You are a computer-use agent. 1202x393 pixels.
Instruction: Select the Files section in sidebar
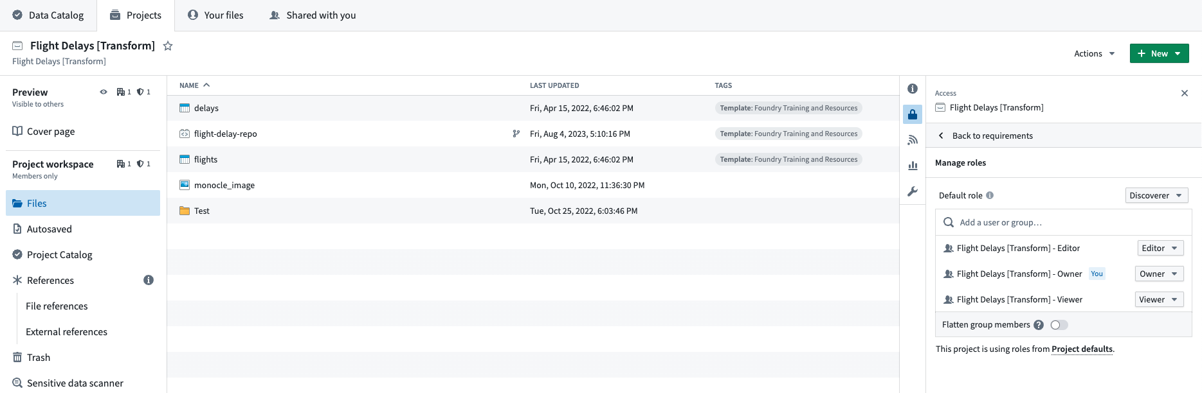click(x=83, y=203)
